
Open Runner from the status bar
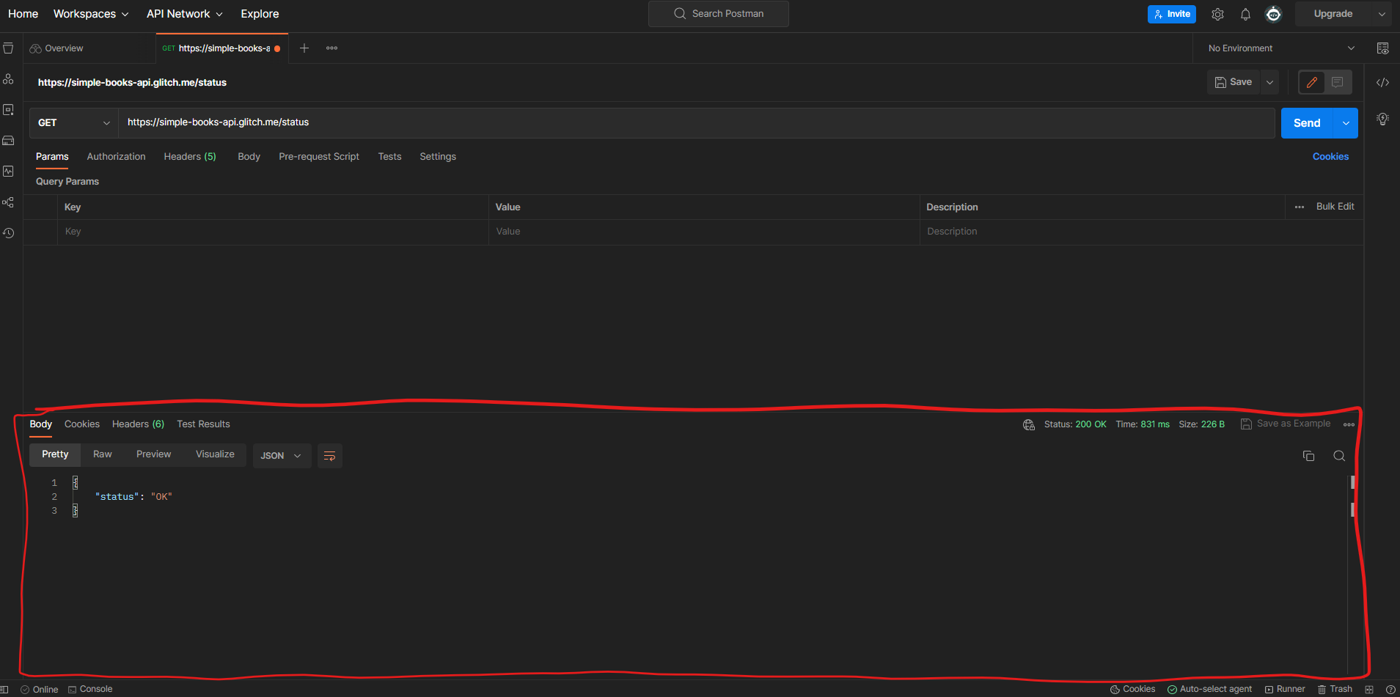pos(1285,689)
